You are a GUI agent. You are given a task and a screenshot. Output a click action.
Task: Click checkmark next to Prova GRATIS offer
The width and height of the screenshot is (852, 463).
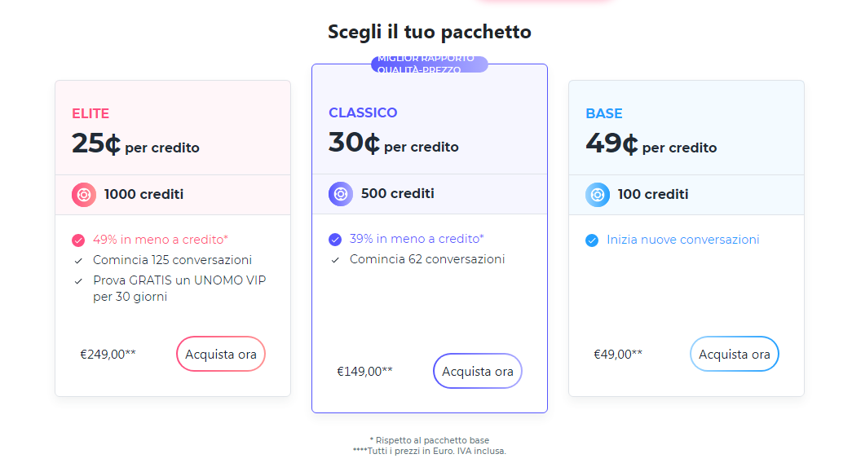pyautogui.click(x=78, y=281)
